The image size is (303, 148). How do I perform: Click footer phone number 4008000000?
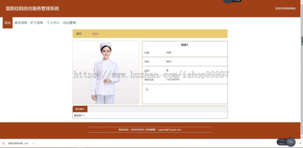coord(137,130)
